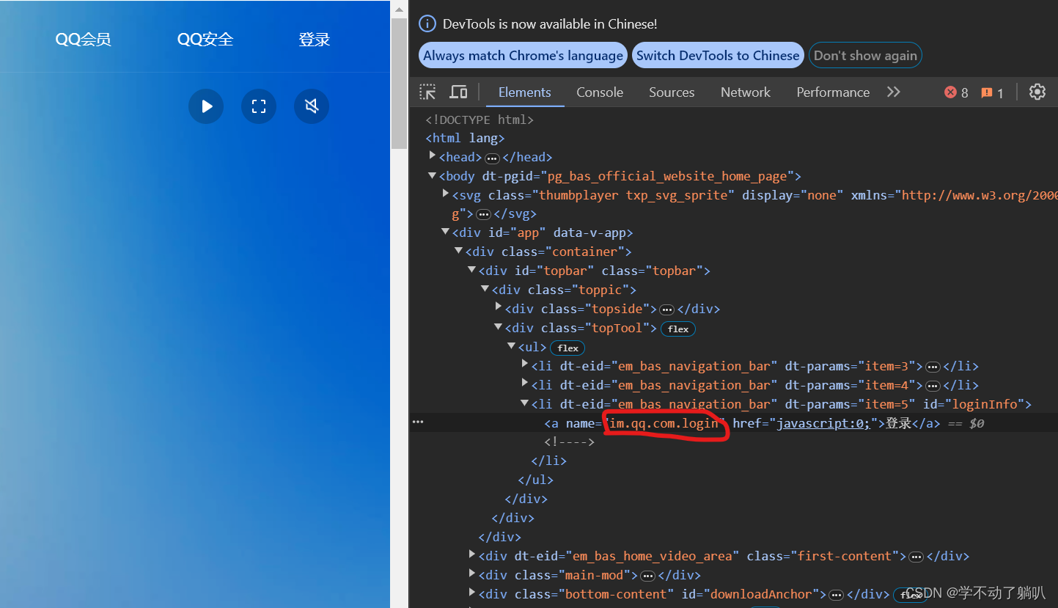Click the inspect element picker icon
This screenshot has height=608, width=1058.
(x=427, y=92)
